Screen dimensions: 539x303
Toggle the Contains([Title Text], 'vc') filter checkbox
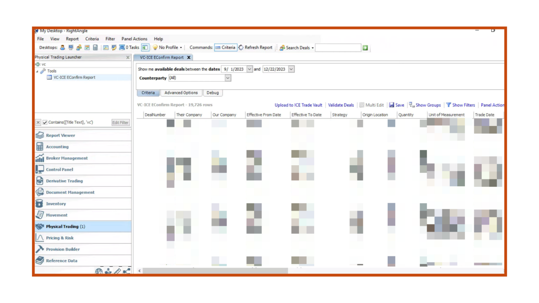point(45,122)
